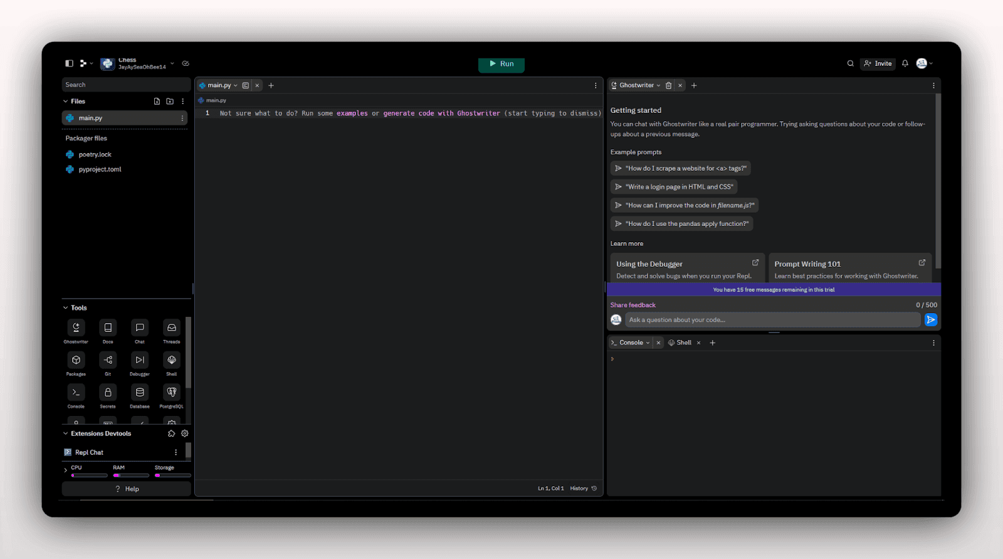Image resolution: width=1003 pixels, height=559 pixels.
Task: Open the Packages tool icon
Action: pyautogui.click(x=76, y=360)
